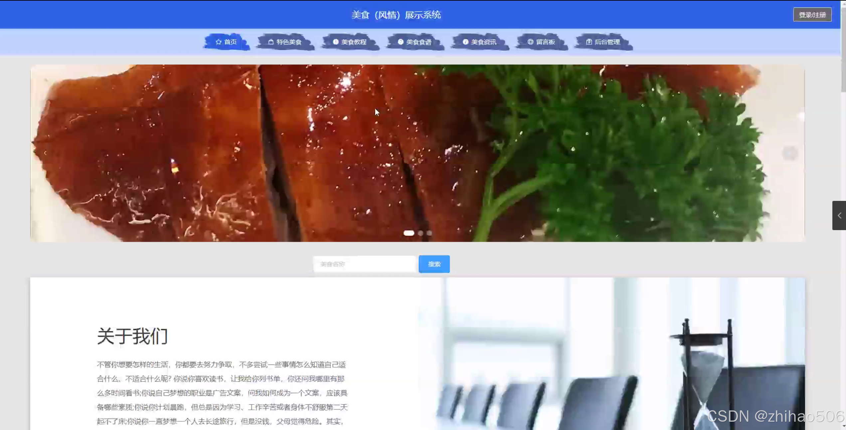This screenshot has width=846, height=430.
Task: Click the 美食（风情）展示系统 site title
Action: pos(396,15)
